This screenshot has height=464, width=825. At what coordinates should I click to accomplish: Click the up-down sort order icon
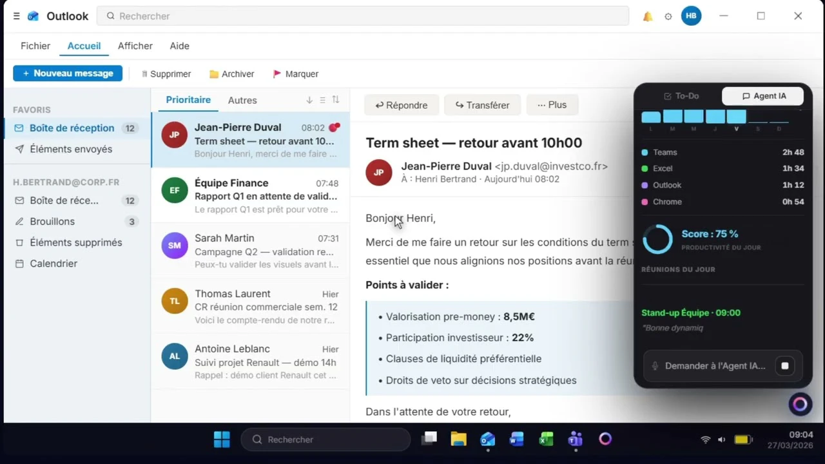[x=336, y=100]
